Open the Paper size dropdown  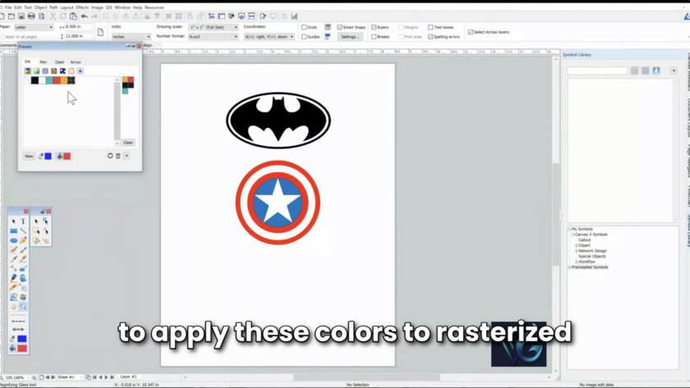(34, 27)
